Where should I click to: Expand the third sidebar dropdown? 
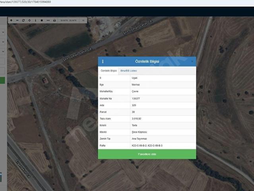[3, 52]
